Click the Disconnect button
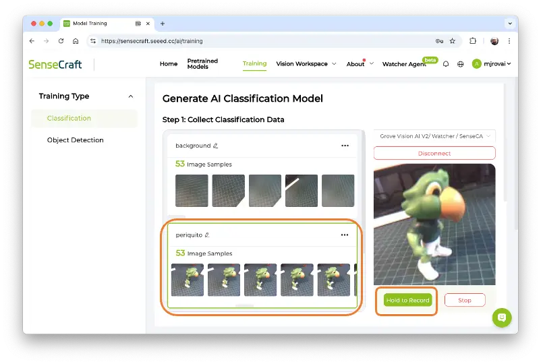 click(434, 153)
